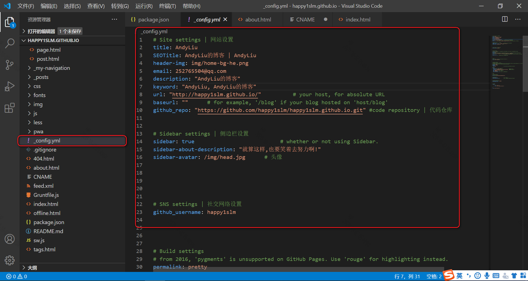Click the github.com repo link on line 10
Screen dimensions: 528x281
click(280, 110)
